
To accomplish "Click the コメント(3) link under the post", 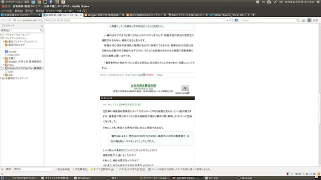I will (137, 75).
